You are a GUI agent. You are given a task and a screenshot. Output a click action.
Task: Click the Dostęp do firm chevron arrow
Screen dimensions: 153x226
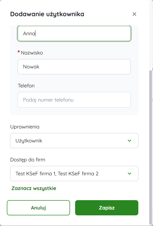click(x=129, y=174)
